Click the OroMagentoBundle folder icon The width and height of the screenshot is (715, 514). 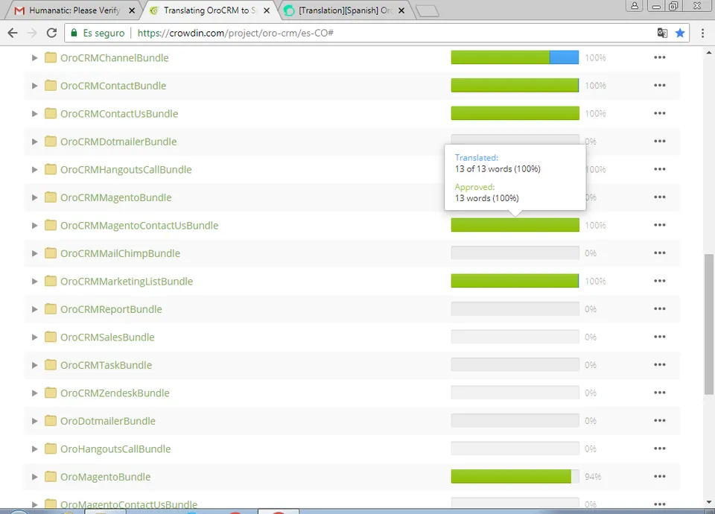click(x=51, y=477)
